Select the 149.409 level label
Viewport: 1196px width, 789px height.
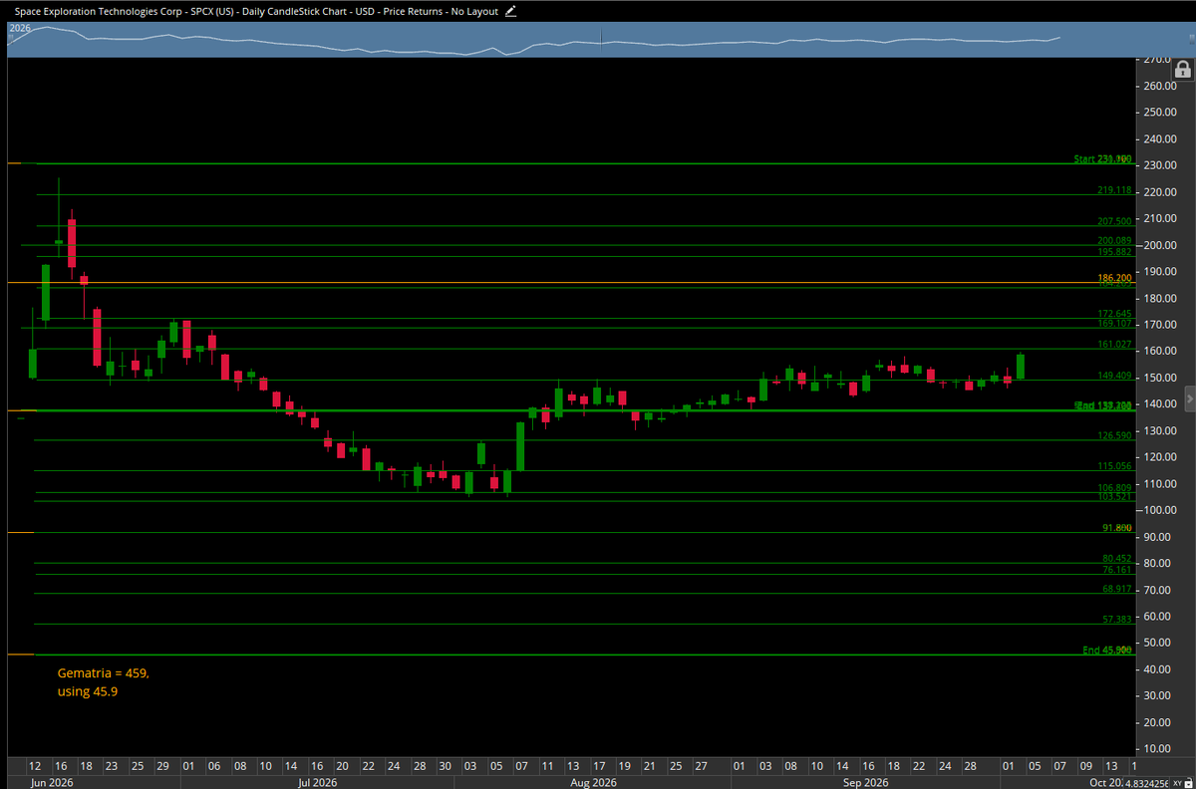pos(1113,376)
